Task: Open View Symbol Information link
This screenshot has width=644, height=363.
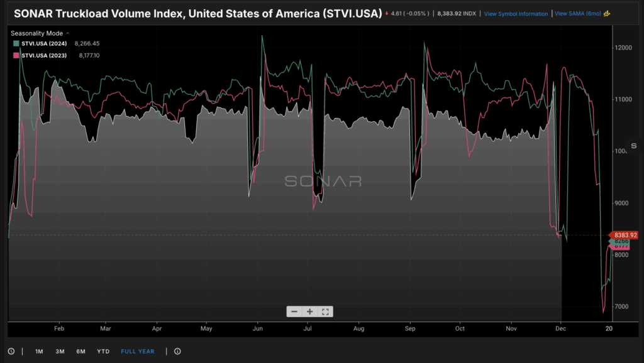Action: coord(516,14)
